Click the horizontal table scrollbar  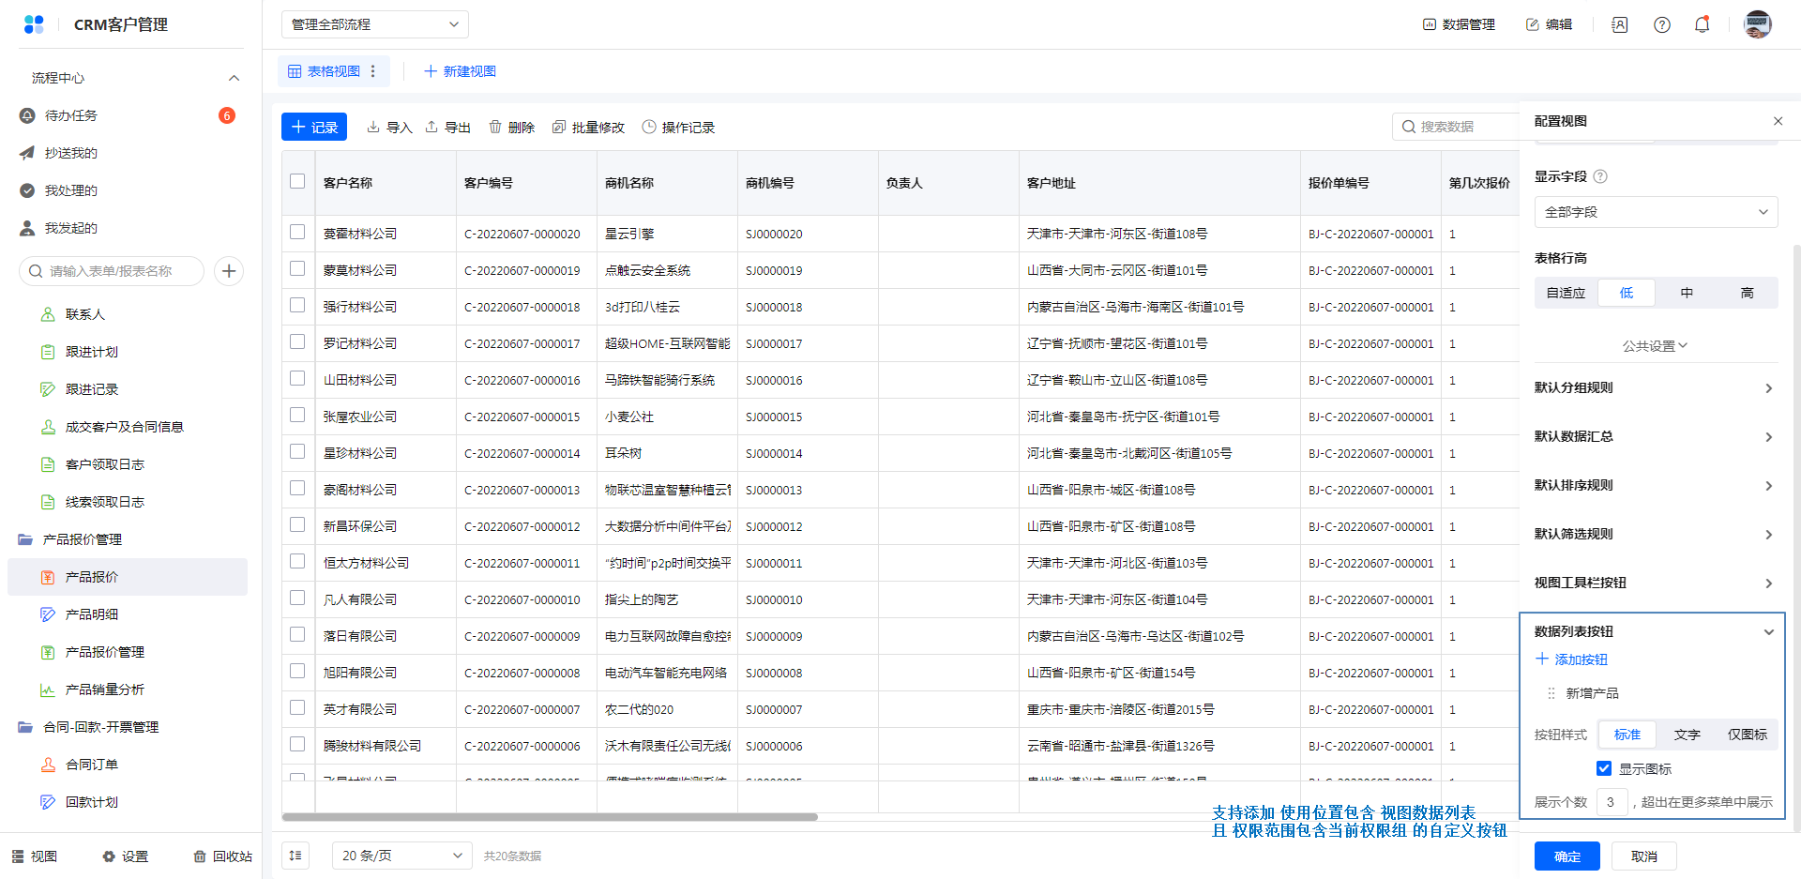(550, 817)
